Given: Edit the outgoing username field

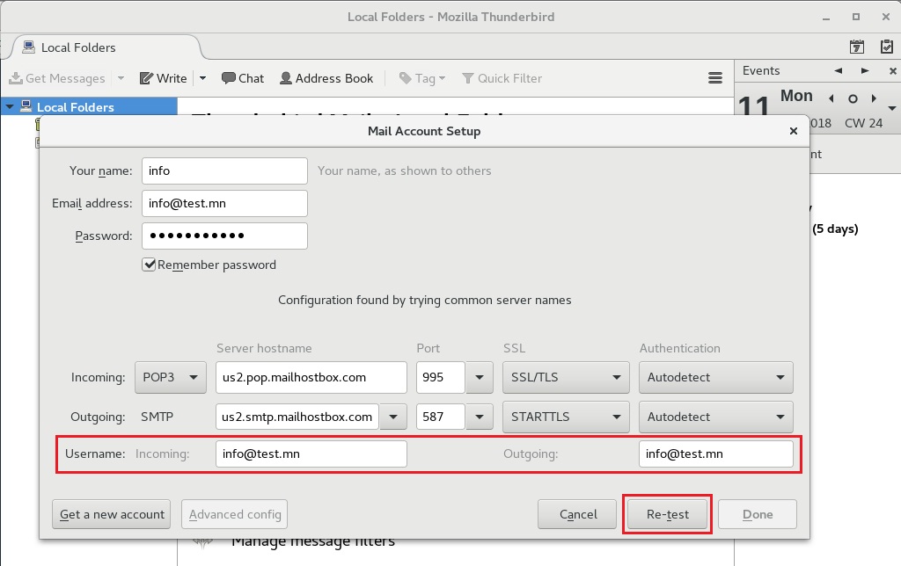Looking at the screenshot, I should 716,454.
